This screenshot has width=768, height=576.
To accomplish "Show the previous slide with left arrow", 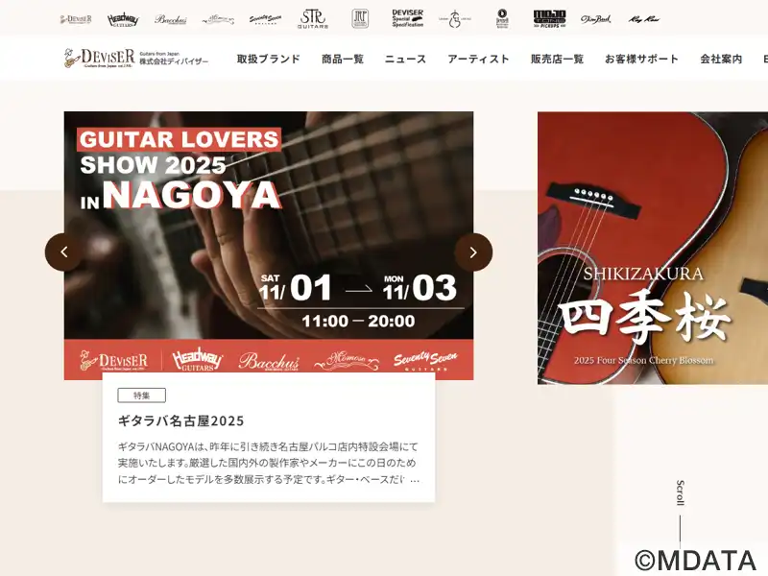I will tap(63, 252).
